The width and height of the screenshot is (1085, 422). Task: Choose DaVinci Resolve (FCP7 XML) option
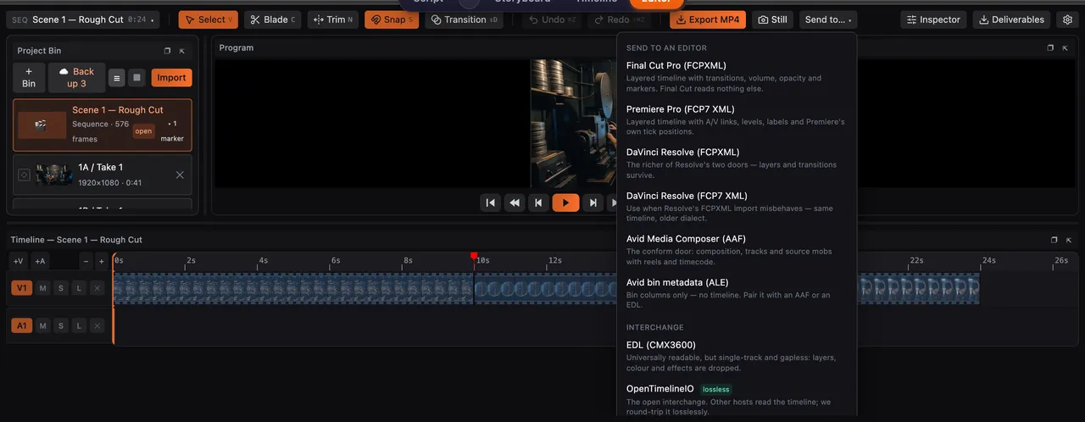pos(736,206)
